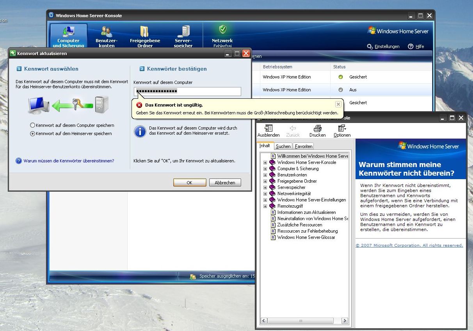This screenshot has width=473, height=331.
Task: Open Zusätzliche Ressourcen help topic
Action: coord(296,225)
